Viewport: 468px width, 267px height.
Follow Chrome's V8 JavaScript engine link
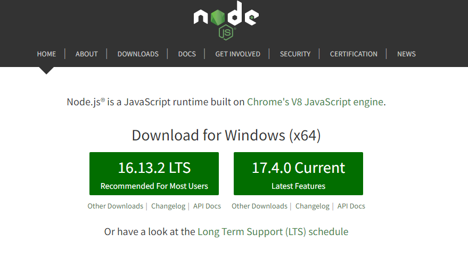pyautogui.click(x=315, y=102)
